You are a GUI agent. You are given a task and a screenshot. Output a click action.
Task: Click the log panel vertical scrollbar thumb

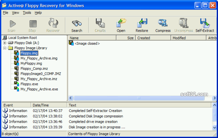(x=214, y=114)
